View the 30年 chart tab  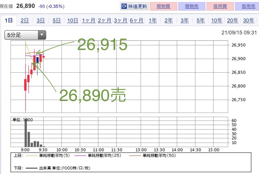249,21
